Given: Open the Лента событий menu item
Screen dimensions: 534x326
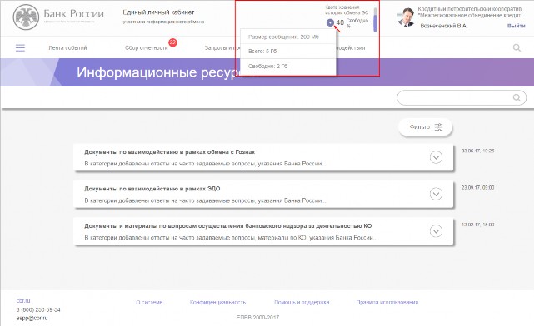Looking at the screenshot, I should coord(67,48).
